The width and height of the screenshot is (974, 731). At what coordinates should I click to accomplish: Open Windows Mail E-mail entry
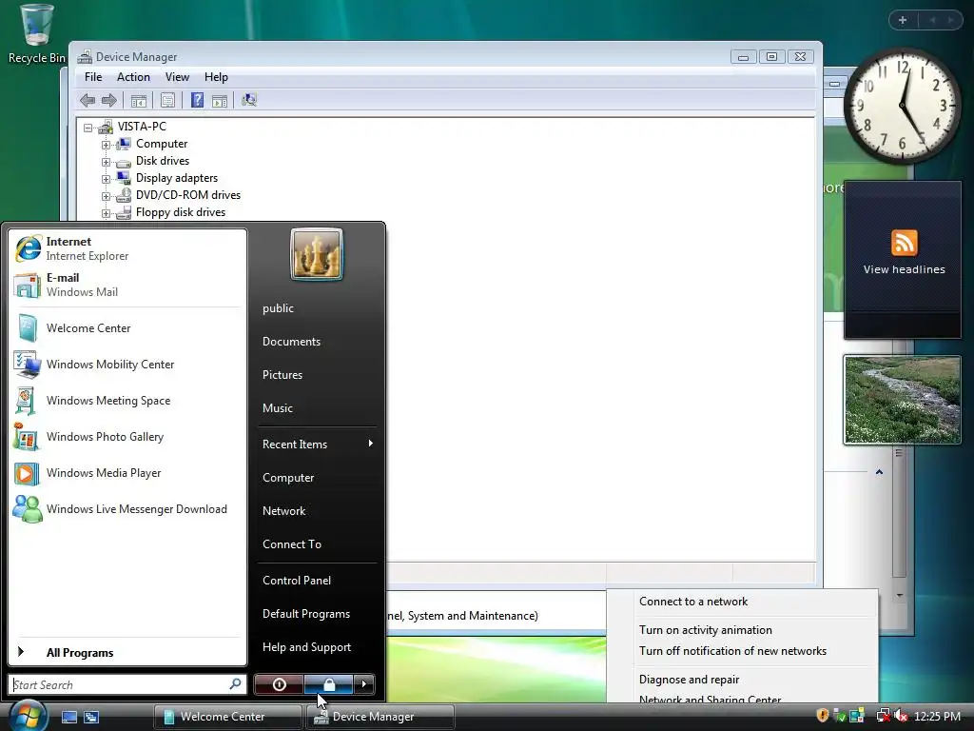(x=127, y=285)
